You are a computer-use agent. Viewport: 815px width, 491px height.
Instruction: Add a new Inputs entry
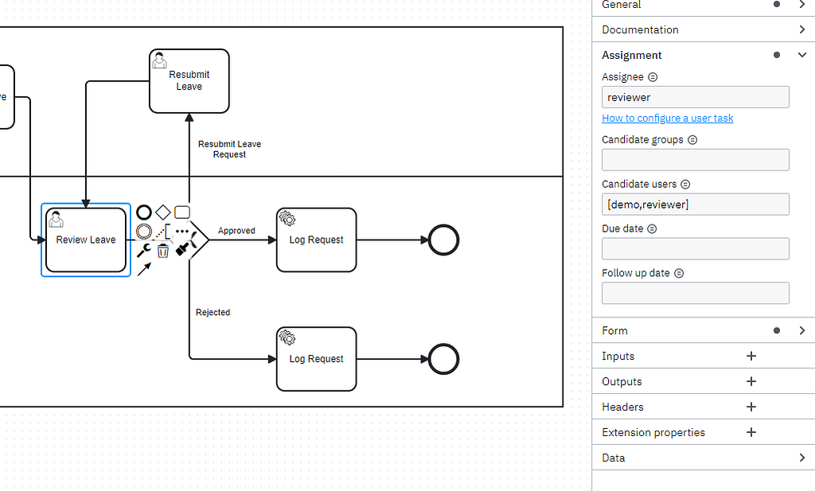point(751,356)
